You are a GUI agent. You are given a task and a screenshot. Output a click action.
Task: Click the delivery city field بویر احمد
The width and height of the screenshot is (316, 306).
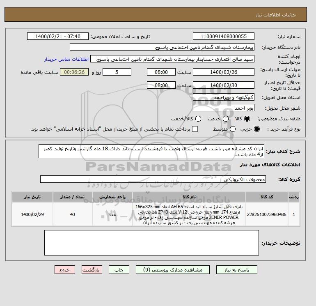tap(224, 108)
